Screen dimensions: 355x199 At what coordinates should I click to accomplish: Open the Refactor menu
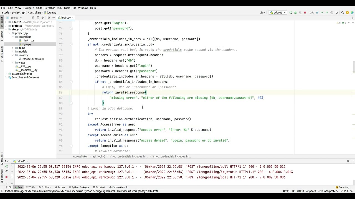pyautogui.click(x=50, y=8)
